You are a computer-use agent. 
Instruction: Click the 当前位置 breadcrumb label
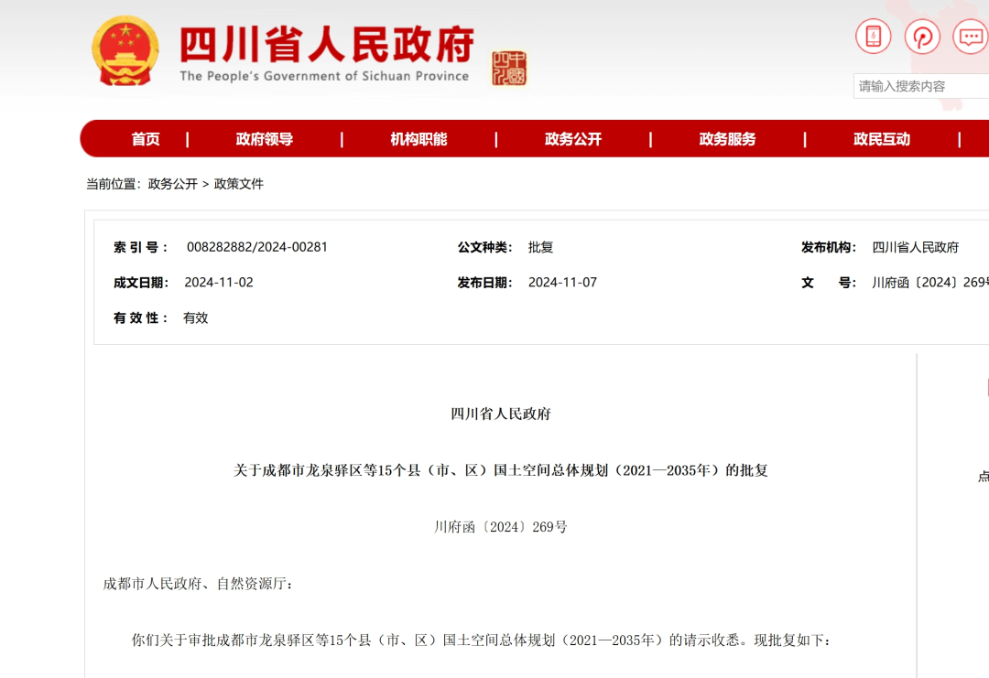(x=114, y=184)
